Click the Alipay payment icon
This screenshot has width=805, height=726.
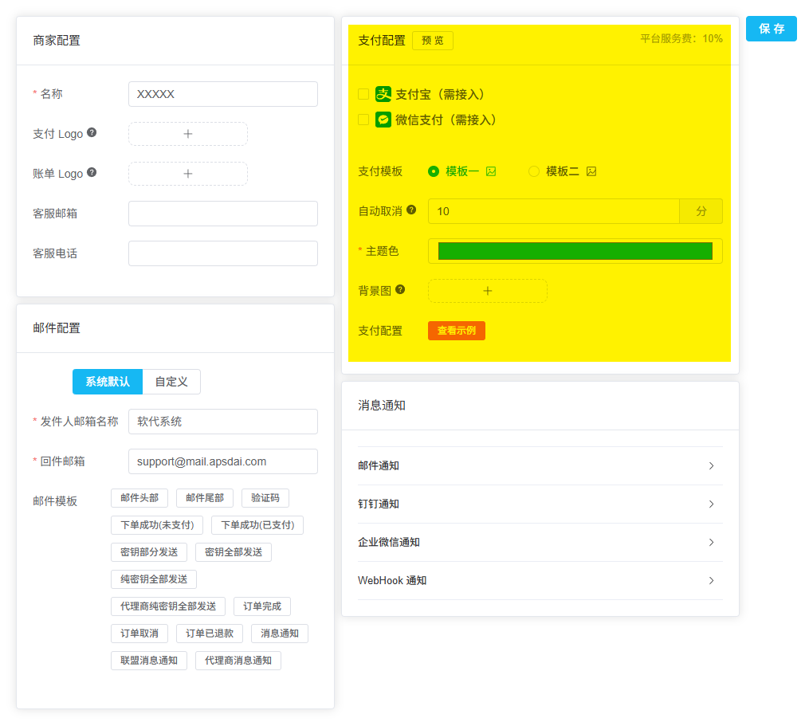tap(384, 94)
